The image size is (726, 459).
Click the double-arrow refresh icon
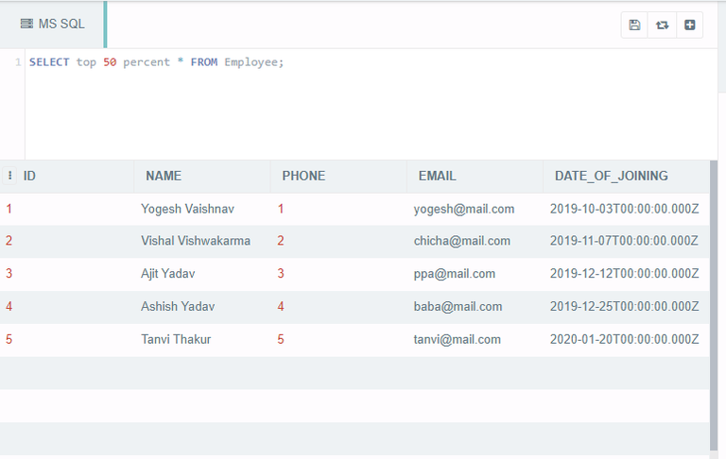tap(662, 25)
